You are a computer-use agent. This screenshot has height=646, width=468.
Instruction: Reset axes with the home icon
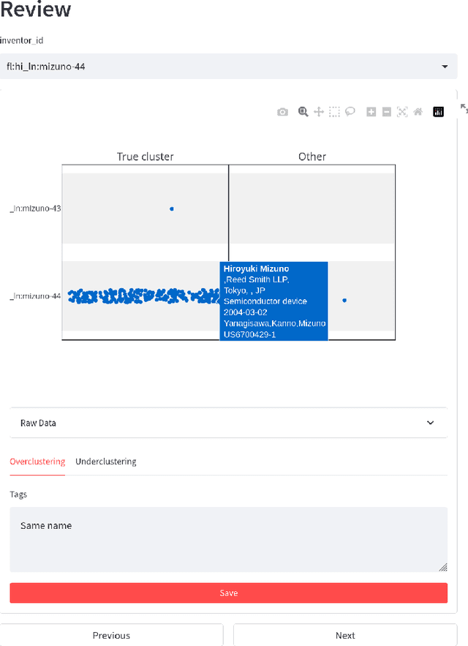(418, 112)
